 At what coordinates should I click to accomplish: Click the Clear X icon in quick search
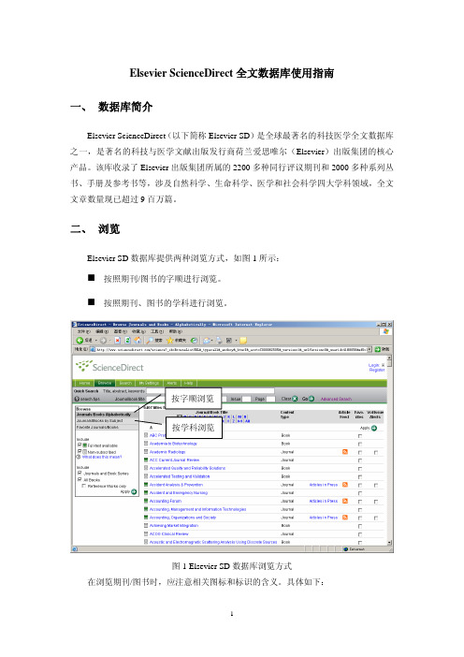point(295,399)
